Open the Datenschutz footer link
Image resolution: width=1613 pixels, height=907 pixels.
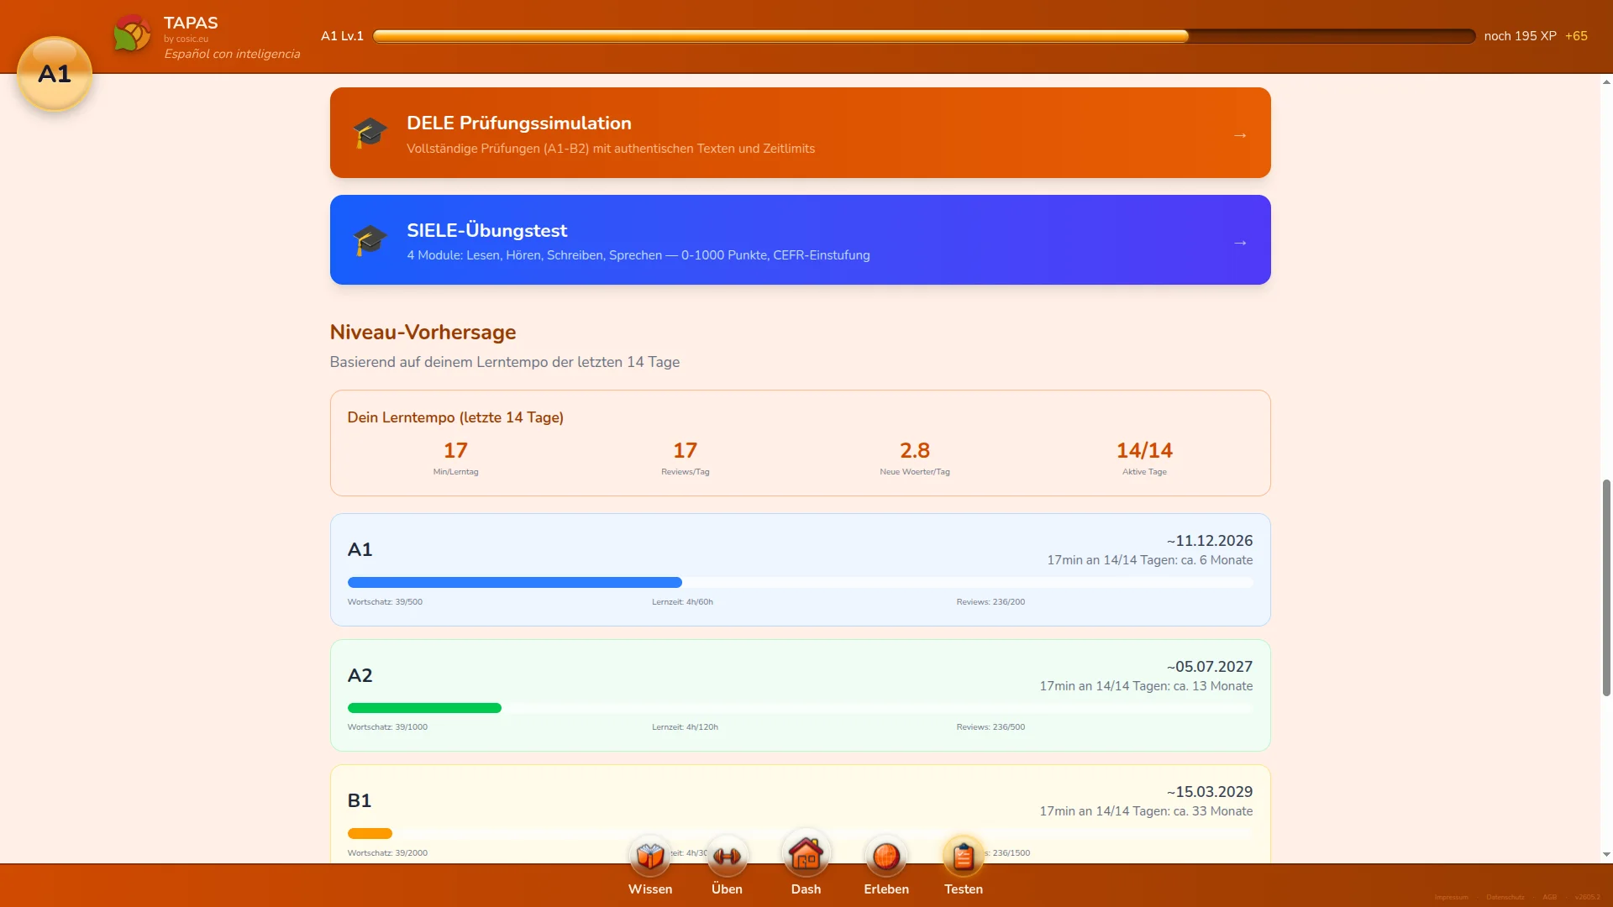click(x=1505, y=897)
